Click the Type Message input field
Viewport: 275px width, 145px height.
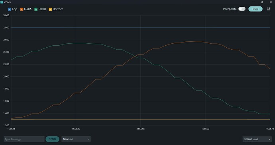coord(24,139)
